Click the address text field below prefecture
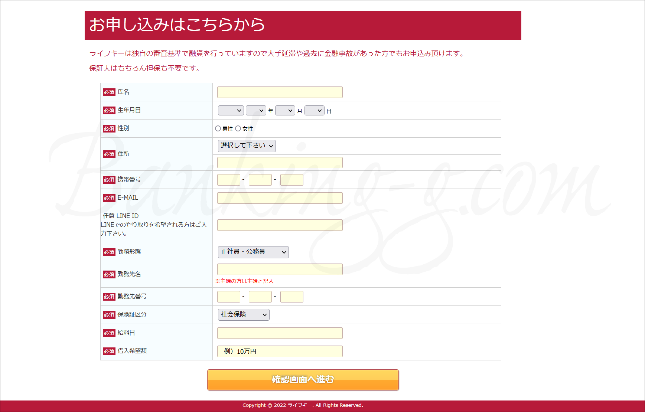 [280, 163]
